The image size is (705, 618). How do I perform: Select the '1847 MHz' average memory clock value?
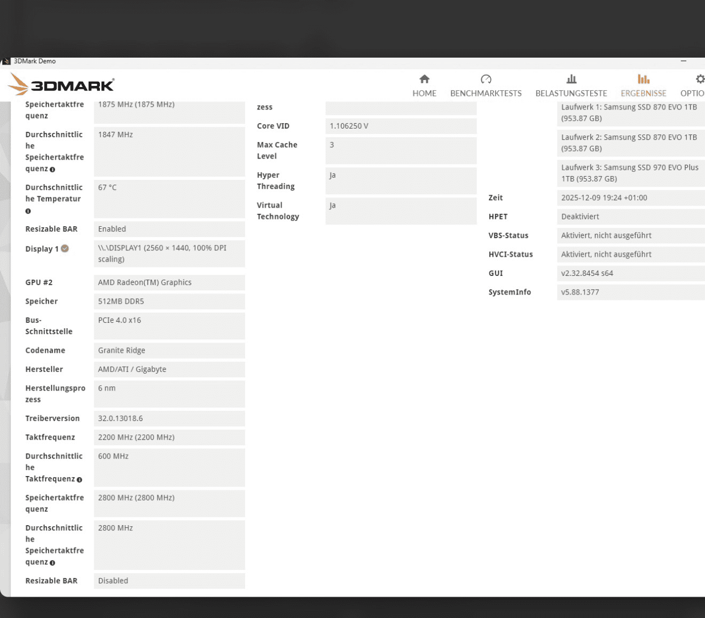click(x=169, y=152)
